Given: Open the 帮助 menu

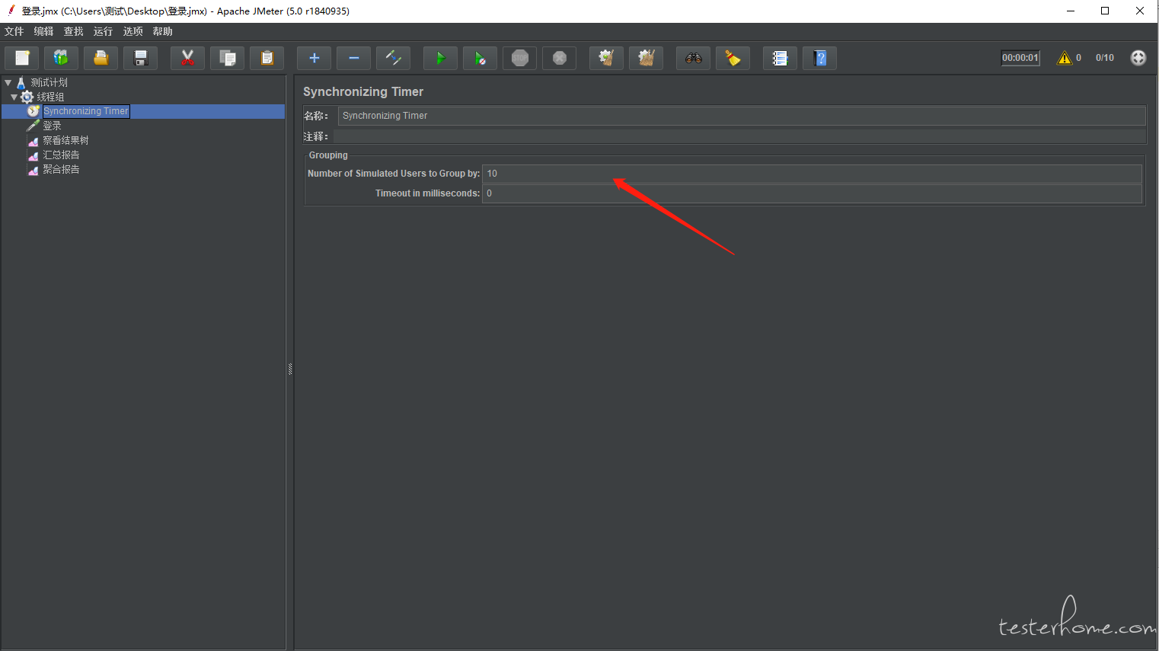Looking at the screenshot, I should [x=162, y=31].
